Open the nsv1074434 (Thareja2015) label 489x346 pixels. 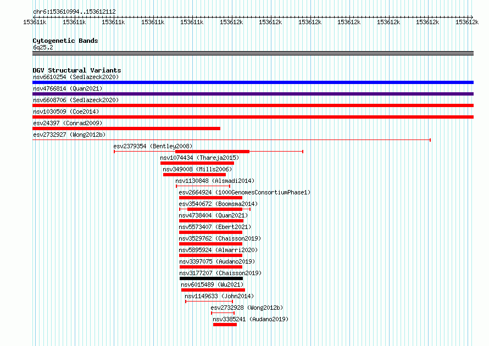pos(199,158)
